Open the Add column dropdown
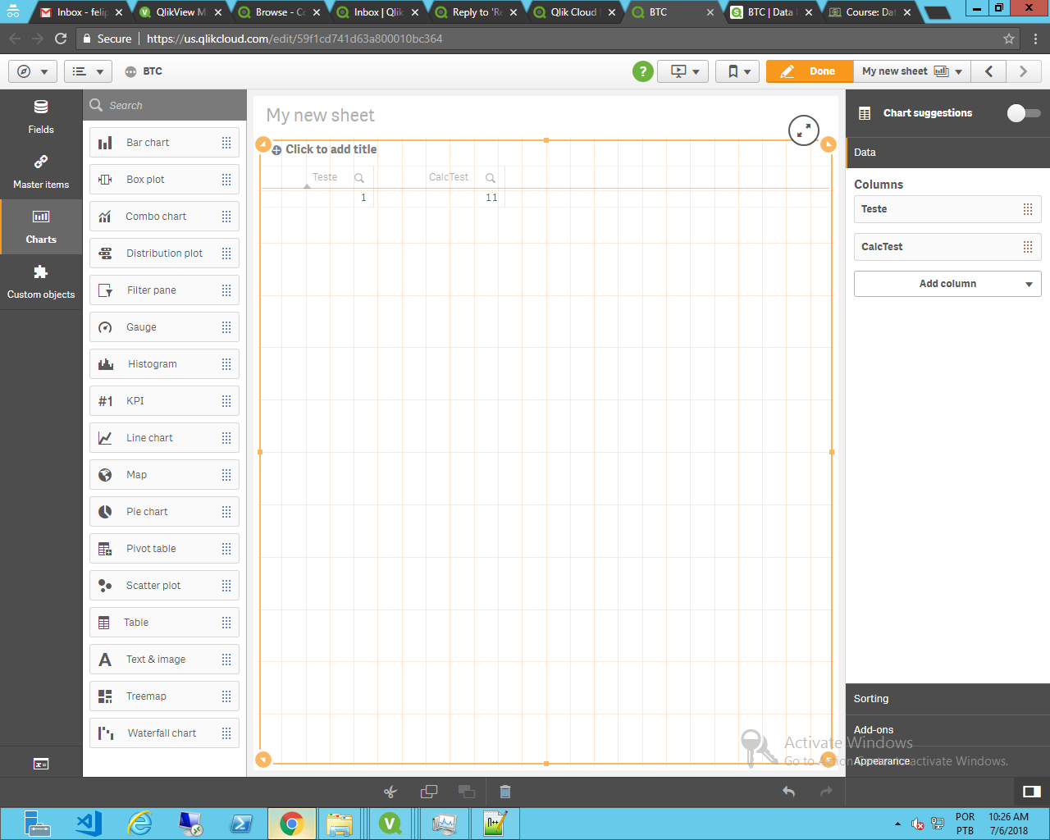 tap(947, 284)
